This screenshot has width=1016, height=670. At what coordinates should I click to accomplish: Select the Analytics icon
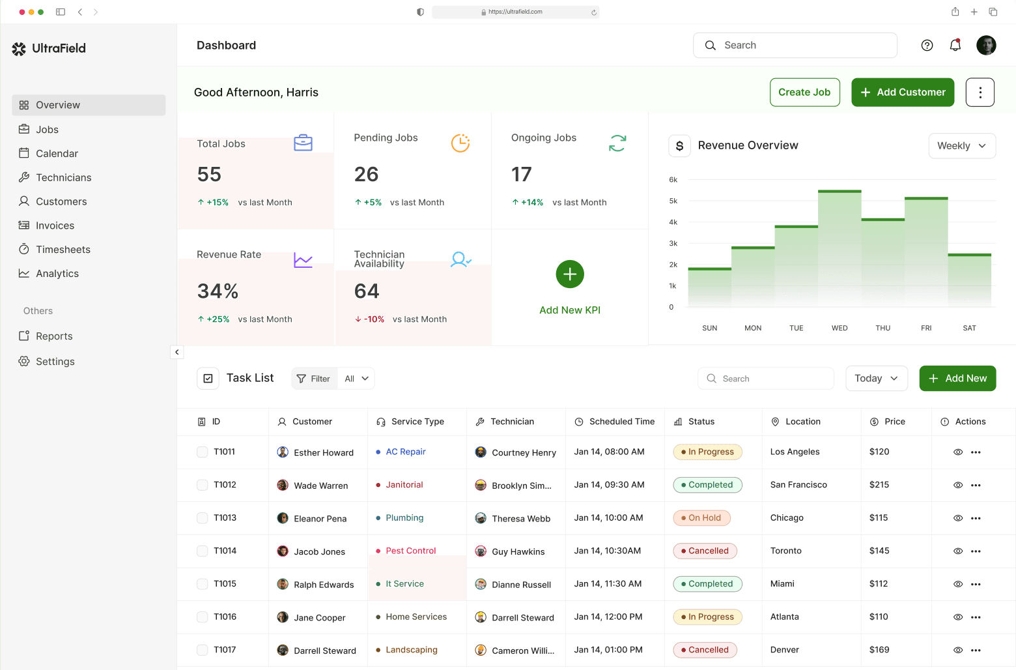click(x=24, y=273)
